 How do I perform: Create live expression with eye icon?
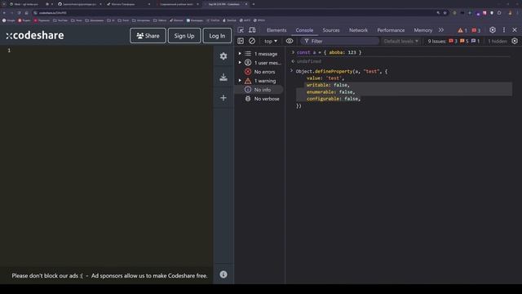(x=290, y=41)
